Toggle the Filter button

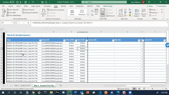click(103, 13)
